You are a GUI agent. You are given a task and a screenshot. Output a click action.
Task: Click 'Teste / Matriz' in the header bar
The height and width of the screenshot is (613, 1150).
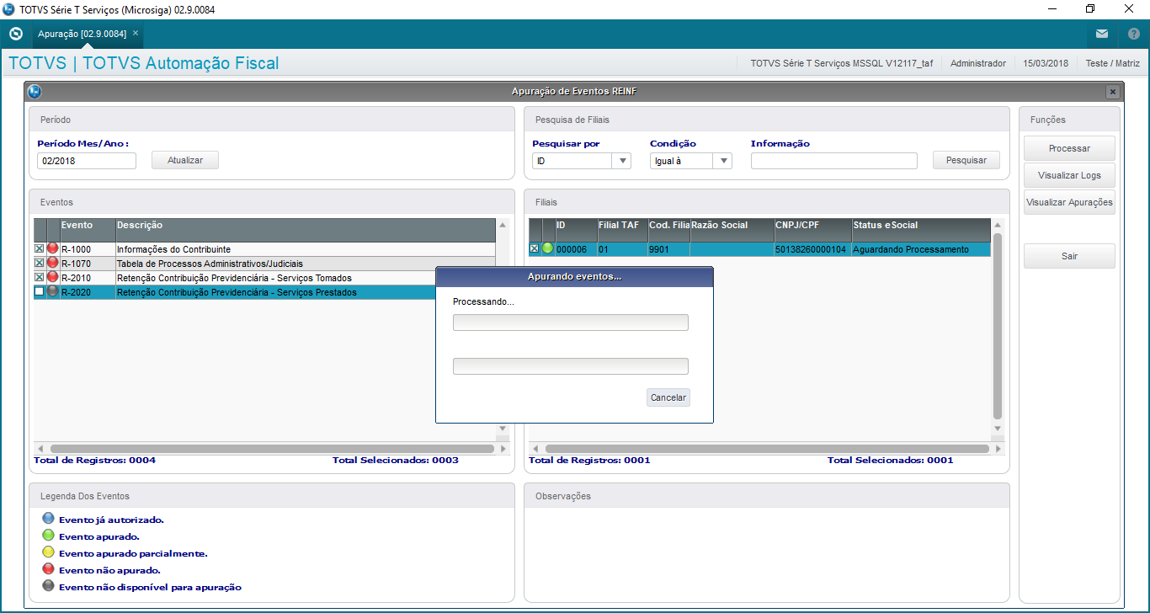tap(1112, 63)
